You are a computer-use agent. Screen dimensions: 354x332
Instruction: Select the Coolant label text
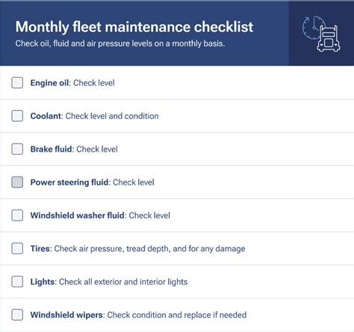point(94,116)
